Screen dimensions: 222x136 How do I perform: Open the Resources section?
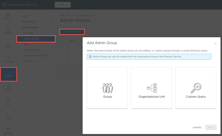pos(8,60)
